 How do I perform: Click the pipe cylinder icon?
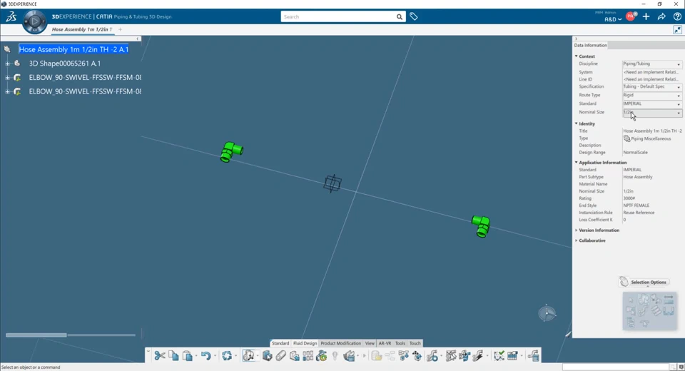click(280, 356)
